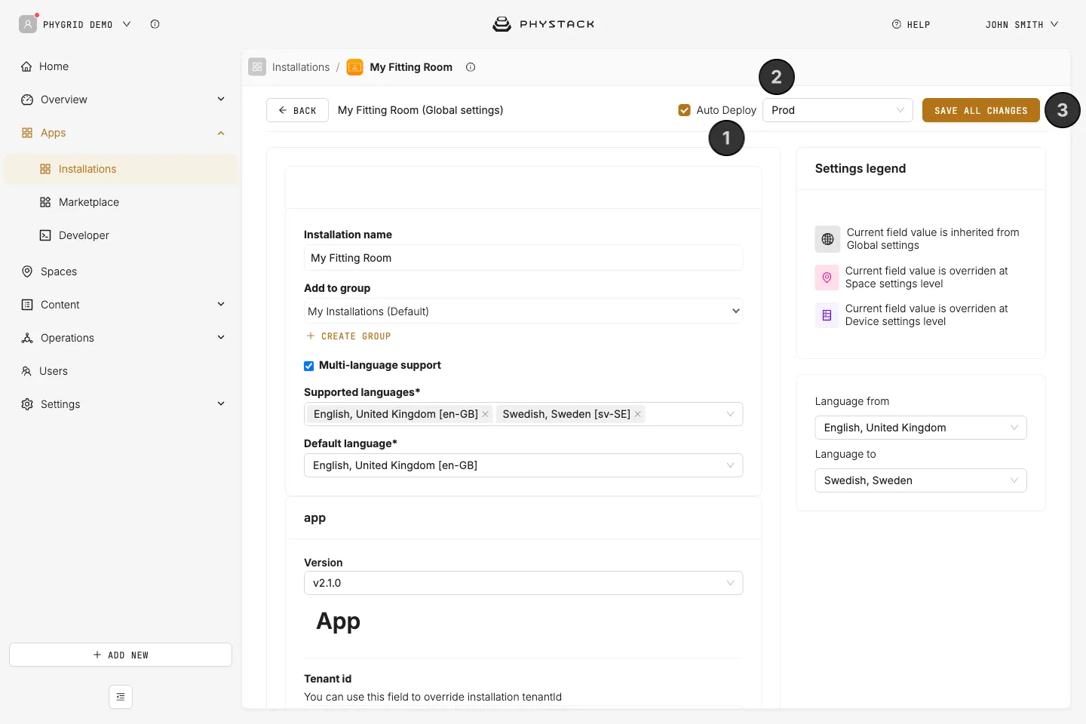1086x724 pixels.
Task: Click the Global settings globe legend icon
Action: (827, 239)
